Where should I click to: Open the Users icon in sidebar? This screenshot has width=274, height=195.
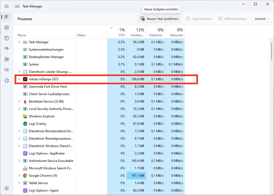tap(7, 59)
